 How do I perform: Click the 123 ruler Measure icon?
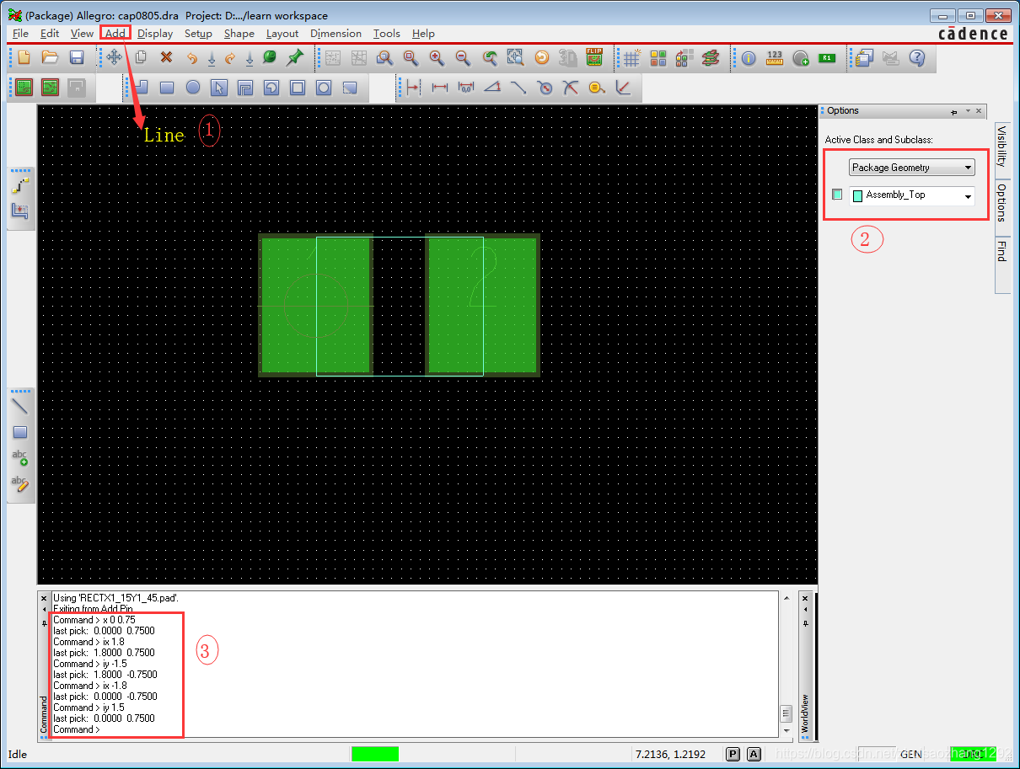[775, 57]
